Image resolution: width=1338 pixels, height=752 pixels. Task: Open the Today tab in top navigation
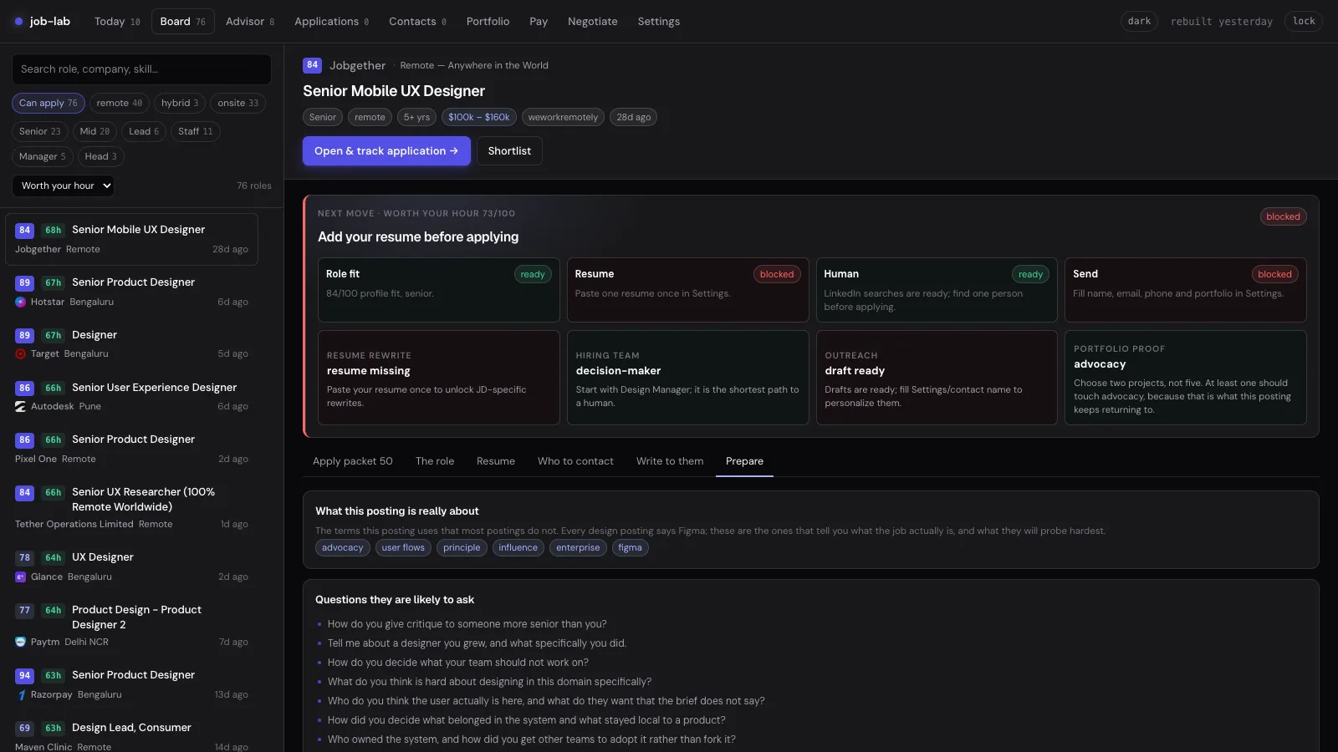117,22
